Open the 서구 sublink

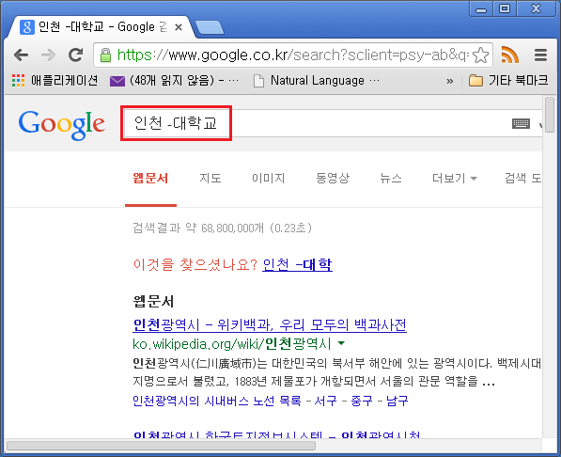pos(325,401)
